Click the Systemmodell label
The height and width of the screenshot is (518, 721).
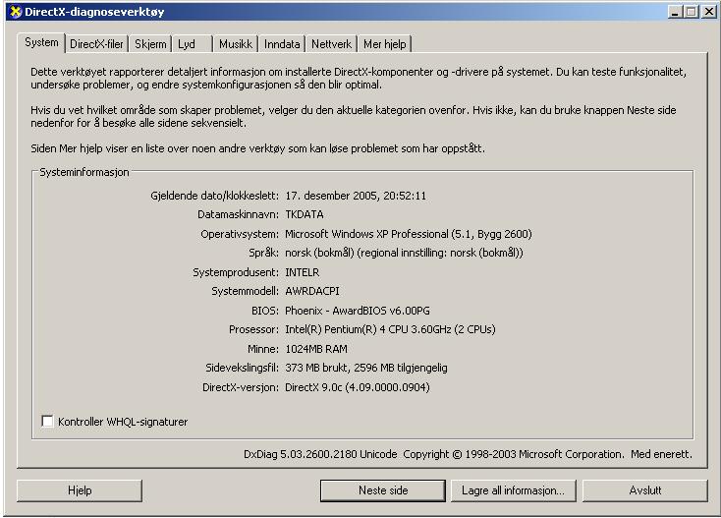(246, 291)
